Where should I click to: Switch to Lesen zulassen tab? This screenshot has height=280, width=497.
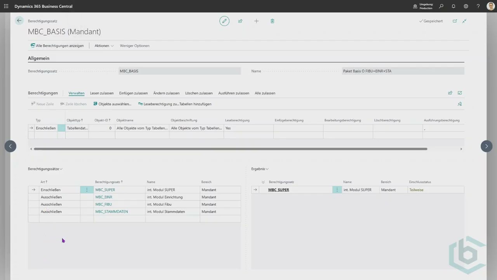102,93
